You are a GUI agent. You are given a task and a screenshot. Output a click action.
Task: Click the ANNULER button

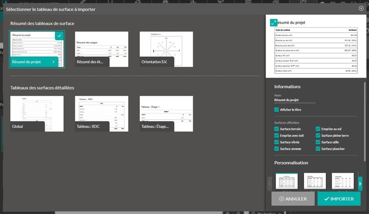(x=293, y=199)
